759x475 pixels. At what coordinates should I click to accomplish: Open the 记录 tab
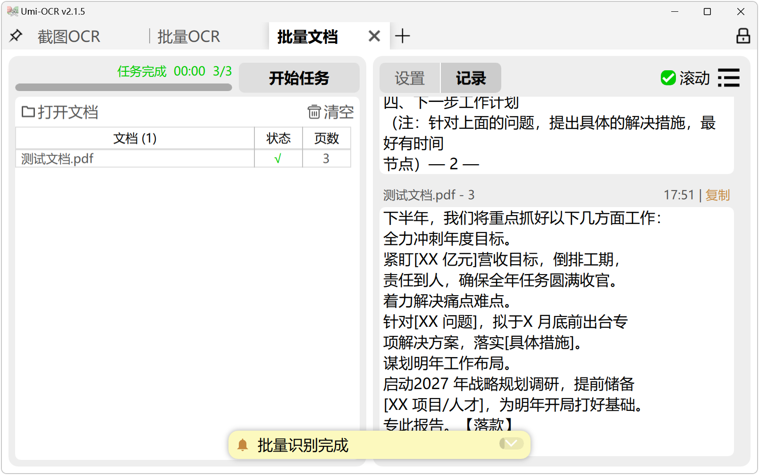tap(471, 78)
